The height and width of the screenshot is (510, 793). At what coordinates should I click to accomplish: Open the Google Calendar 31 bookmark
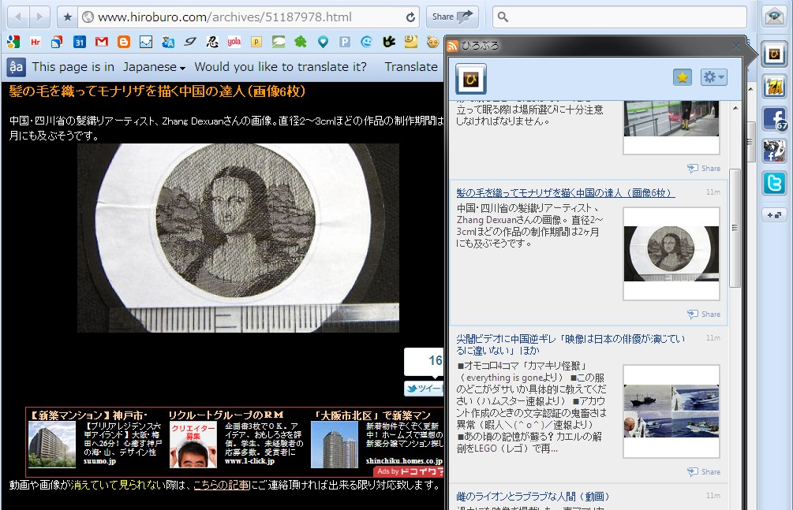tap(80, 42)
